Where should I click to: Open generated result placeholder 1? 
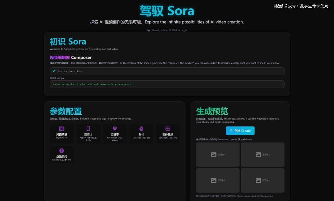point(218,155)
